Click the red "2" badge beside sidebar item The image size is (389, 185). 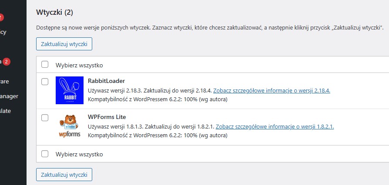(6, 62)
